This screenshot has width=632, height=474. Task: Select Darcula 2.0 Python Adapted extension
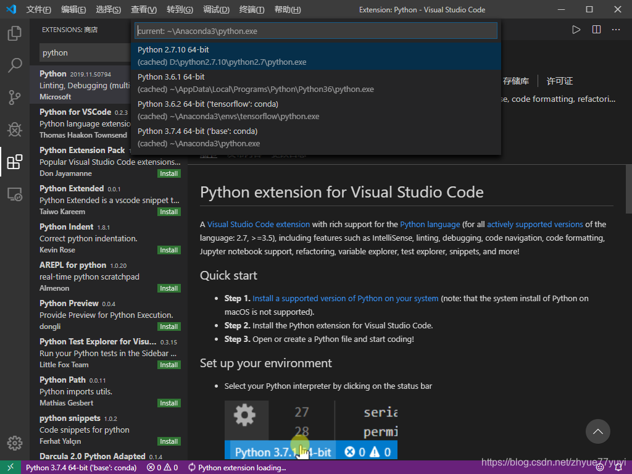pos(109,456)
